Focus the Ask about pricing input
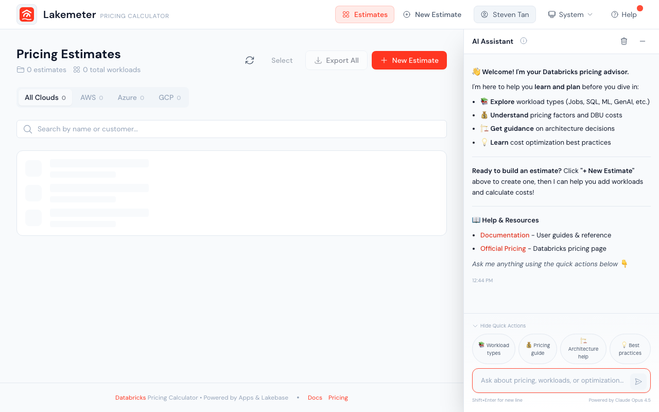Image resolution: width=659 pixels, height=412 pixels. [552, 381]
